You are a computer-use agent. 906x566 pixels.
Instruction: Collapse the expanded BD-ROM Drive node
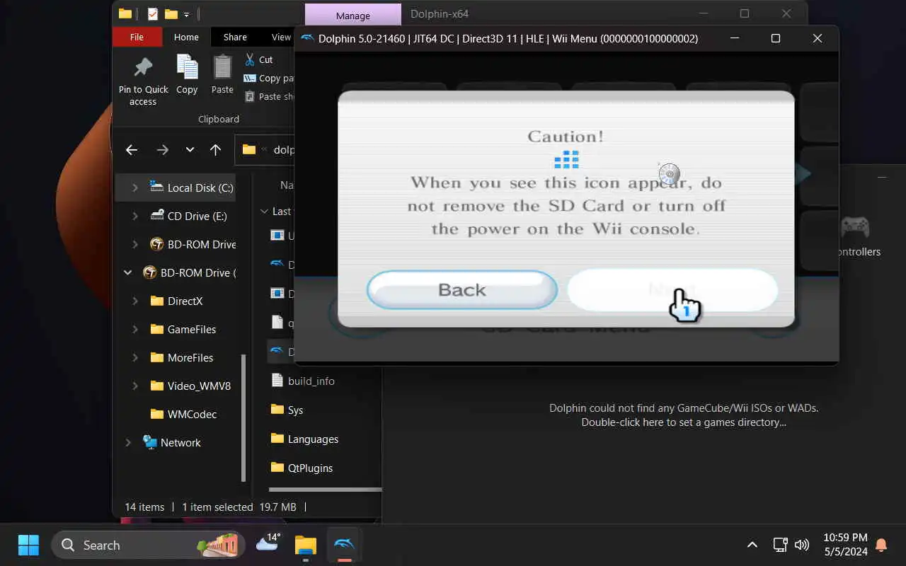point(128,272)
